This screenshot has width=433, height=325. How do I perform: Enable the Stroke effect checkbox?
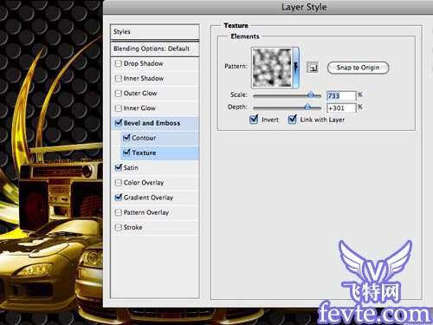(118, 227)
